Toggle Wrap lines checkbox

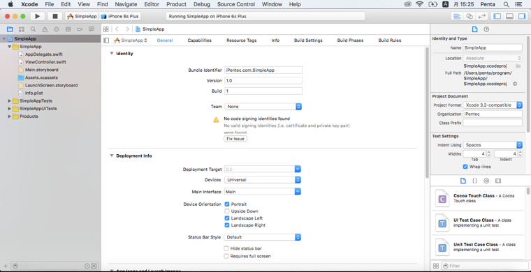(x=465, y=167)
